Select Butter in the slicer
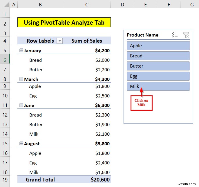 [x=158, y=66]
